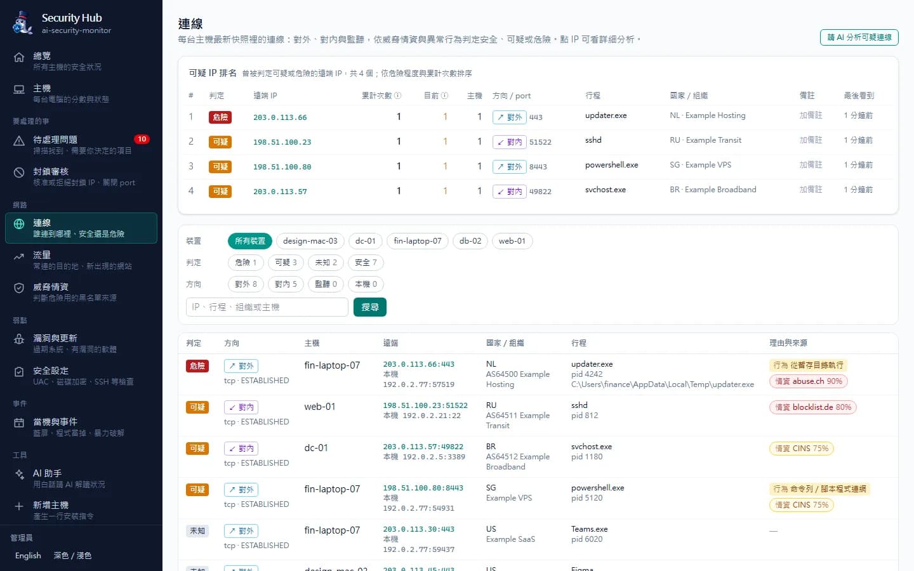Click the 安全設定 lock icon
Viewport: 914px width, 571px height.
coord(19,372)
